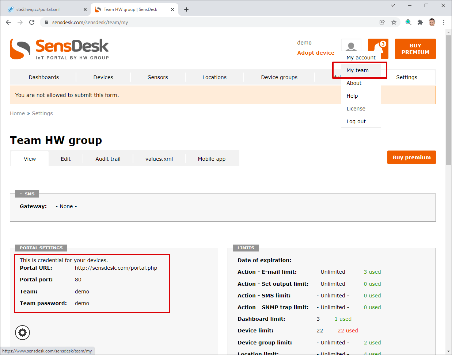Click the '2 used' device group limit text

tap(372, 343)
